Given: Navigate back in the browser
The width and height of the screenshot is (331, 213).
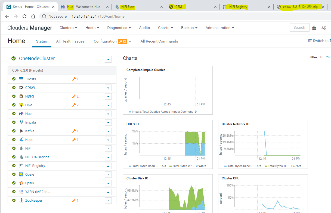Looking at the screenshot, I should 7,16.
